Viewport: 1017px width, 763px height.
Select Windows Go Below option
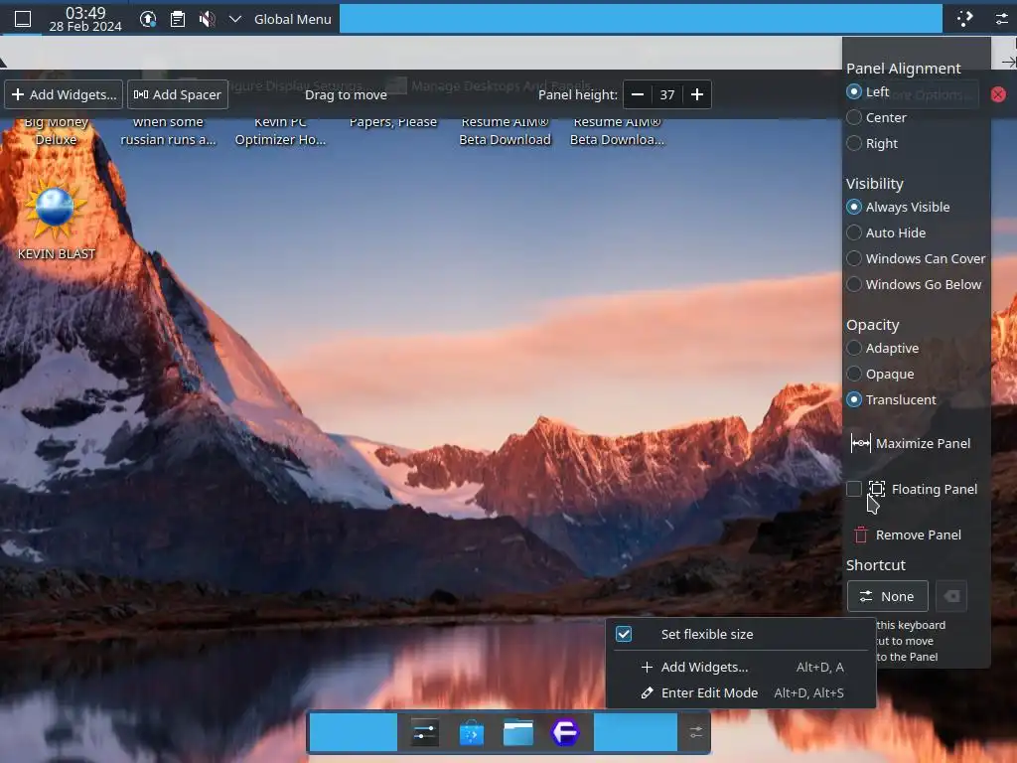(x=914, y=284)
